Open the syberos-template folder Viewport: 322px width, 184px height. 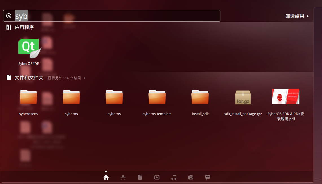(157, 97)
